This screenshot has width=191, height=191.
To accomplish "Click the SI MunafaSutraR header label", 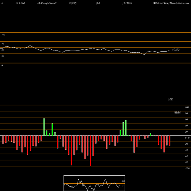I will click(x=47, y=3).
